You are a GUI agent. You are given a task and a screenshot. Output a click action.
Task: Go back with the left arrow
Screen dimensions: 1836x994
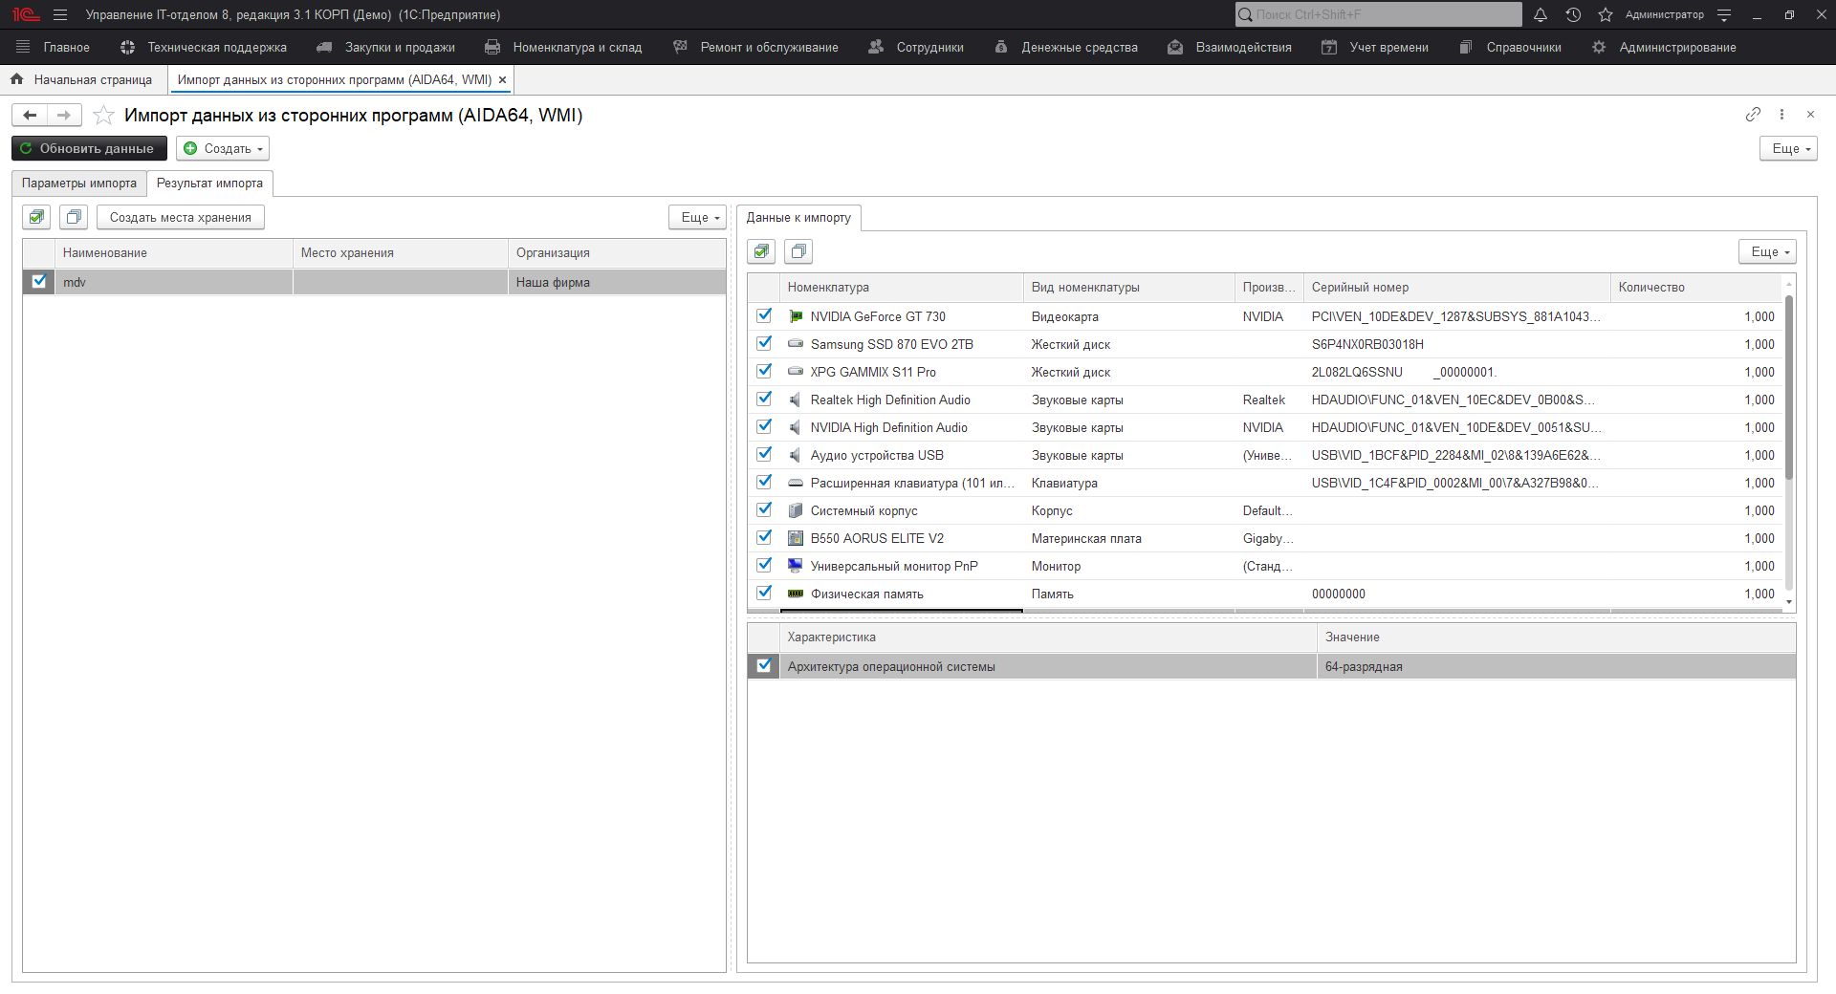[x=30, y=116]
